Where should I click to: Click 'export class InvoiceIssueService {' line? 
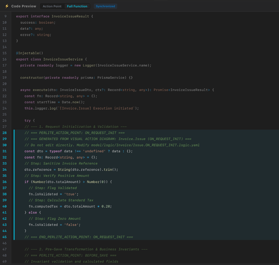(51, 59)
